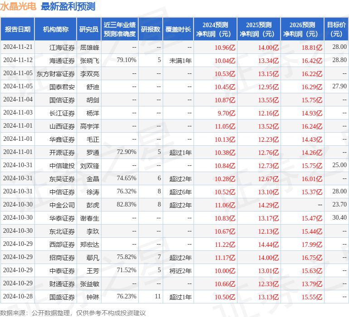The image size is (349, 317).
Task: Click researcher 胡剑
Action: coord(93,100)
